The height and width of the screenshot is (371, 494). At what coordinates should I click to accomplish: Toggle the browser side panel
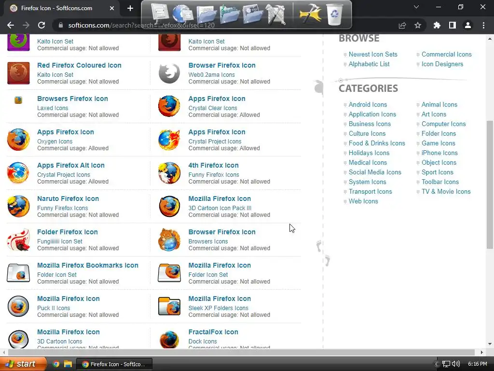(453, 25)
